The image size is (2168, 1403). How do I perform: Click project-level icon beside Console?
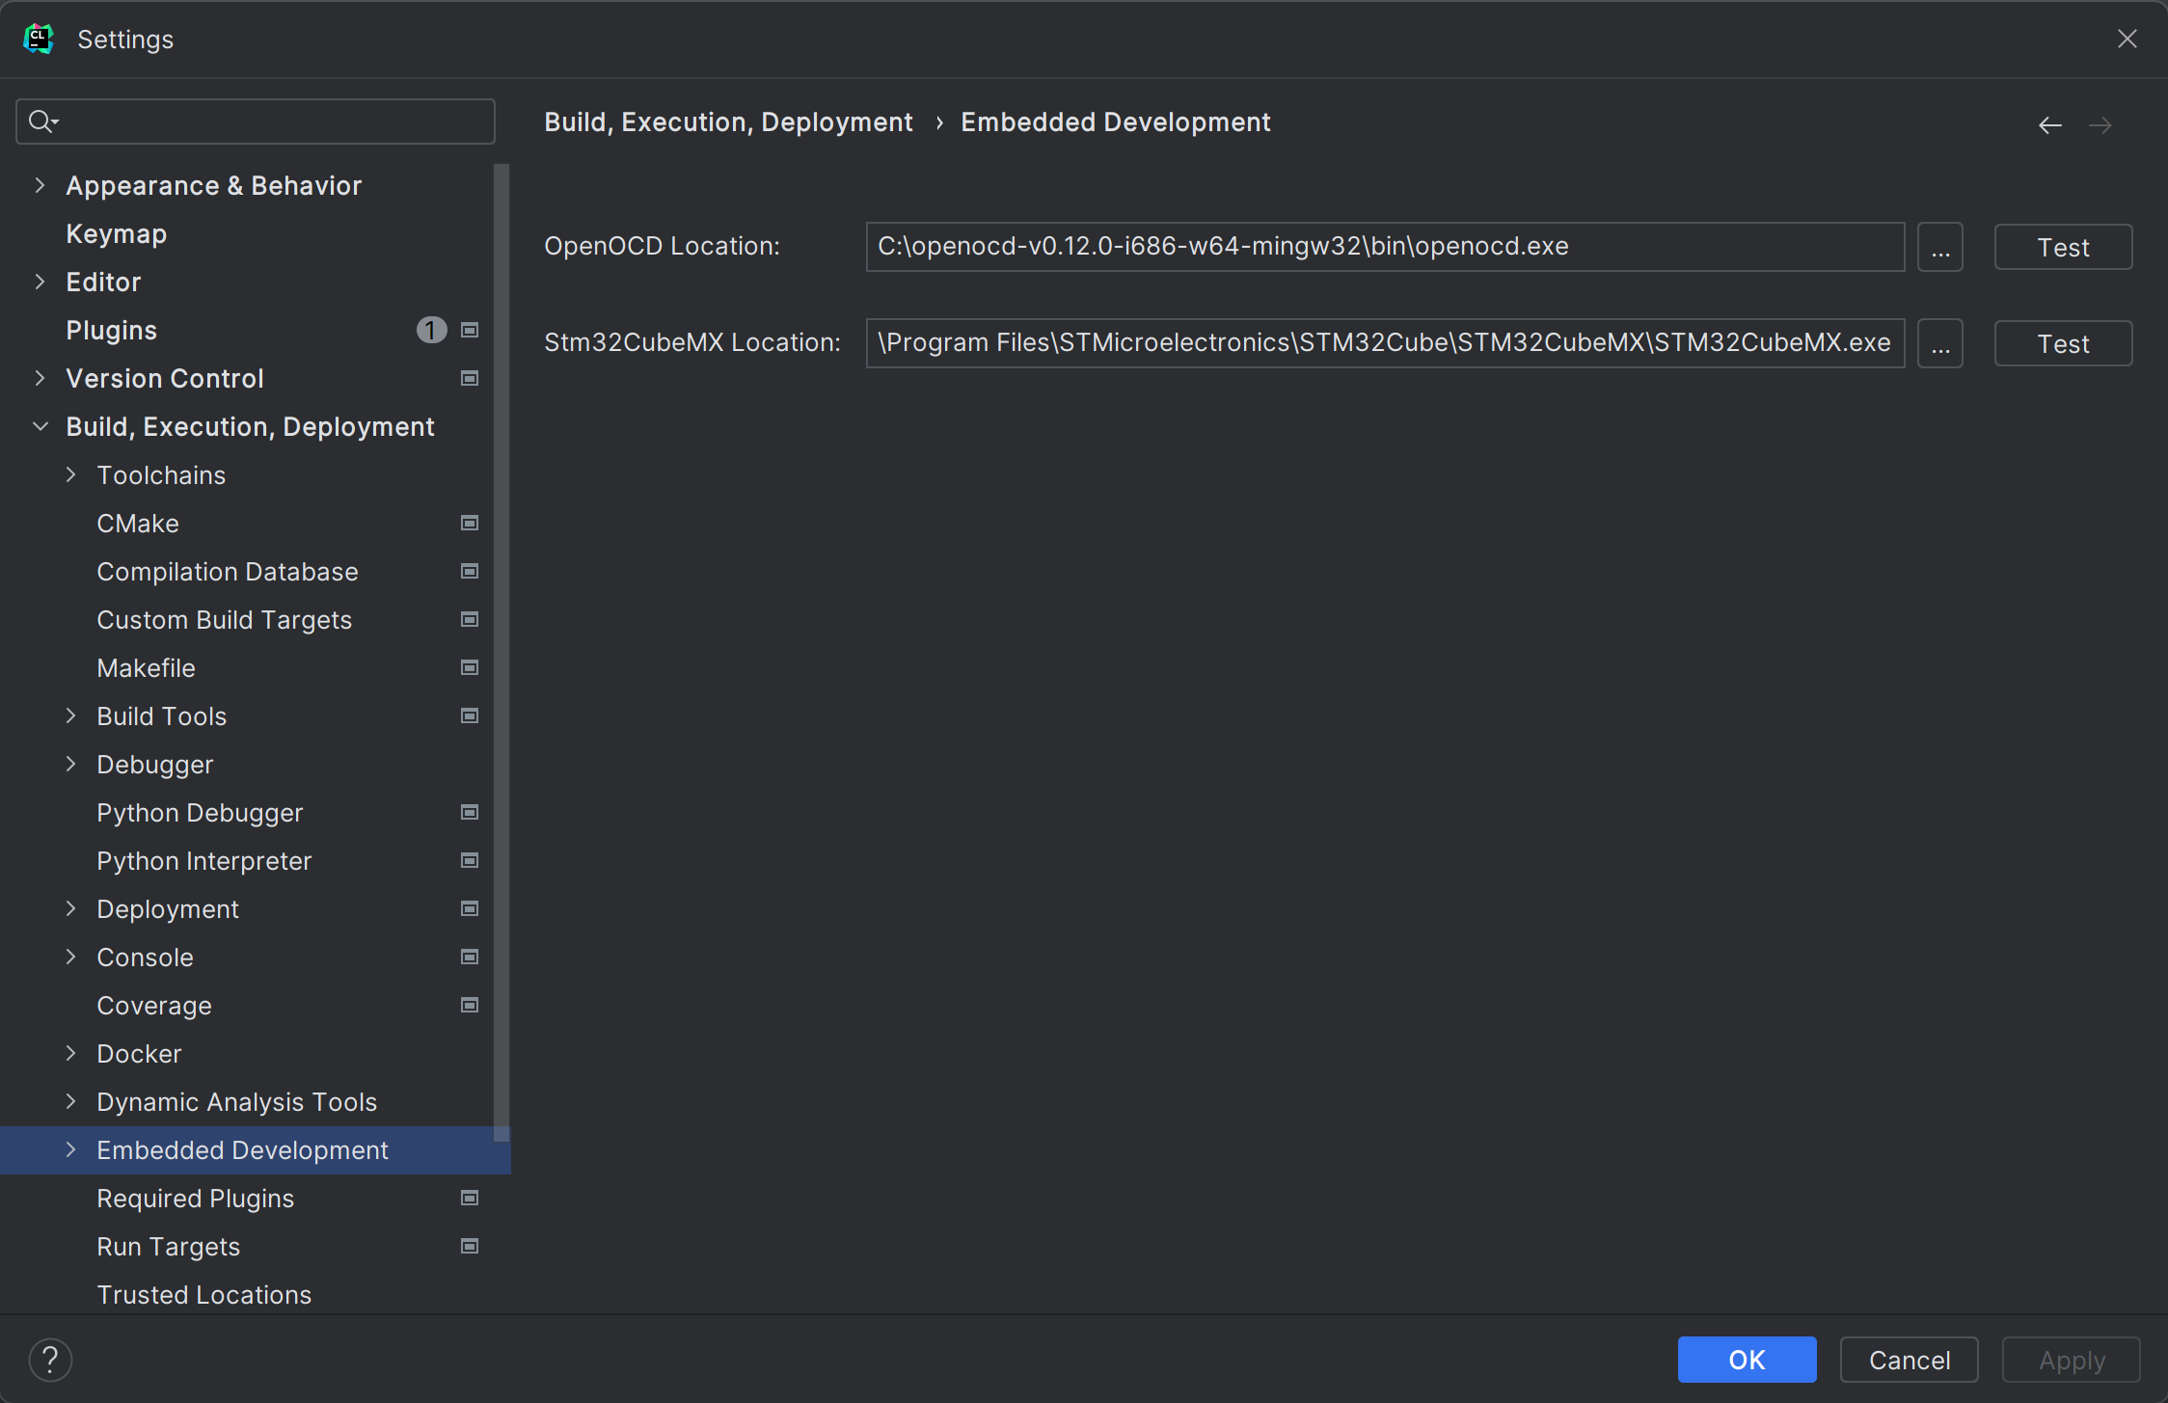470,958
